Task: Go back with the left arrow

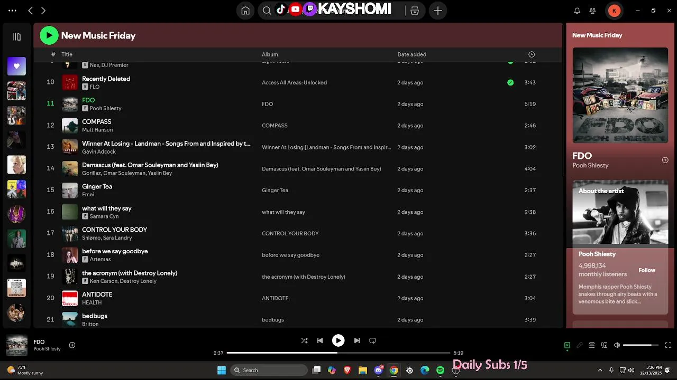Action: 30,11
